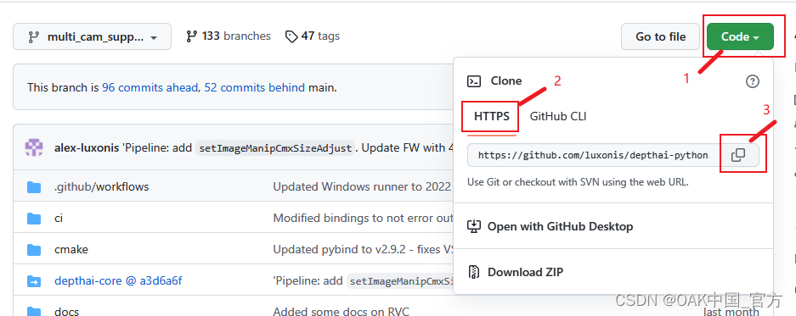Toggle the green Code dropdown button
This screenshot has height=316, width=796.
click(x=740, y=37)
